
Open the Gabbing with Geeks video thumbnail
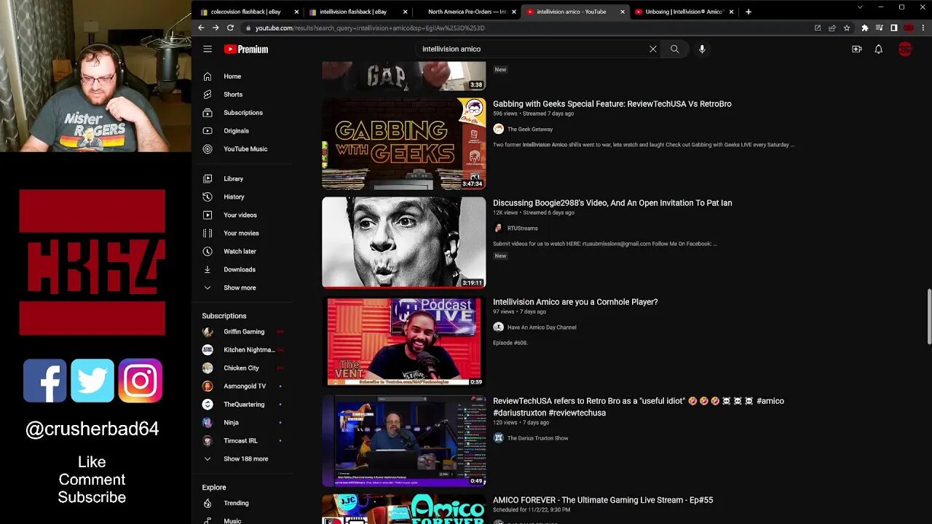tap(404, 143)
